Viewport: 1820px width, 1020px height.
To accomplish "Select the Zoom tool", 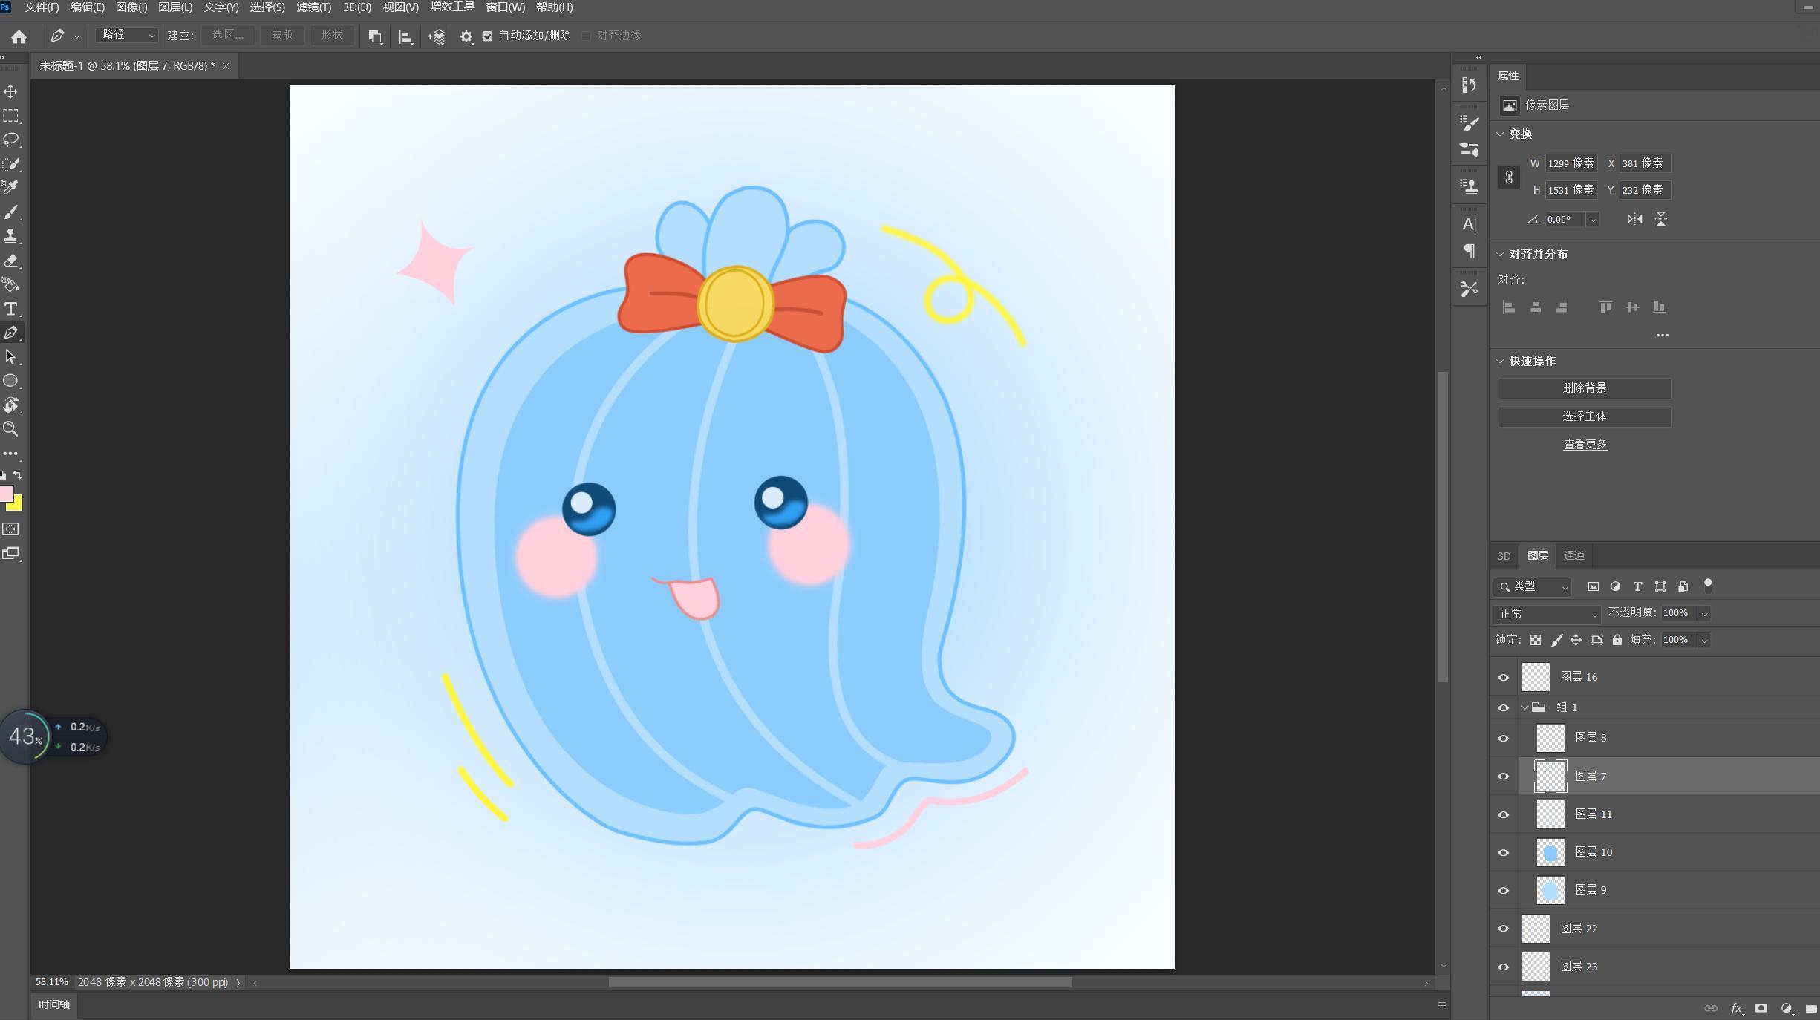I will point(11,429).
